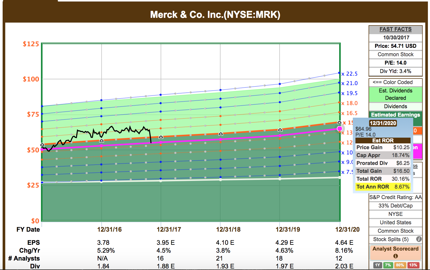430x270 pixels.
Task: Click the Tot Ann ROR 8.67% row
Action: point(383,187)
